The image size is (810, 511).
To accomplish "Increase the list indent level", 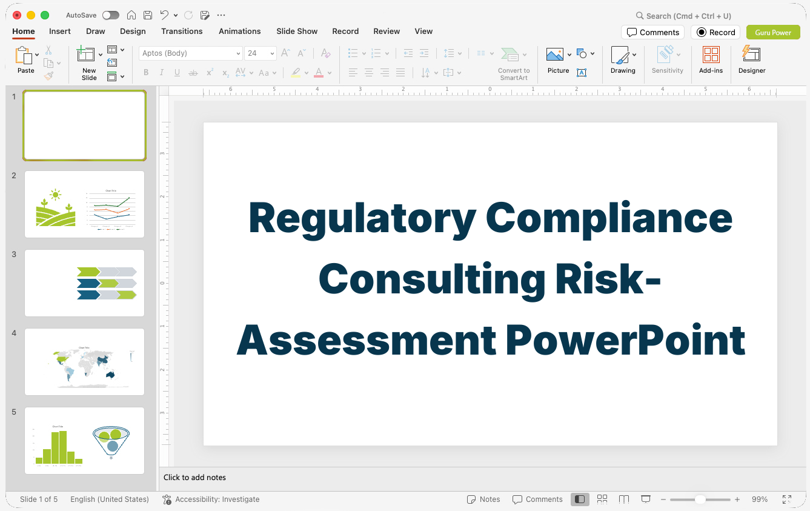I will click(x=424, y=53).
